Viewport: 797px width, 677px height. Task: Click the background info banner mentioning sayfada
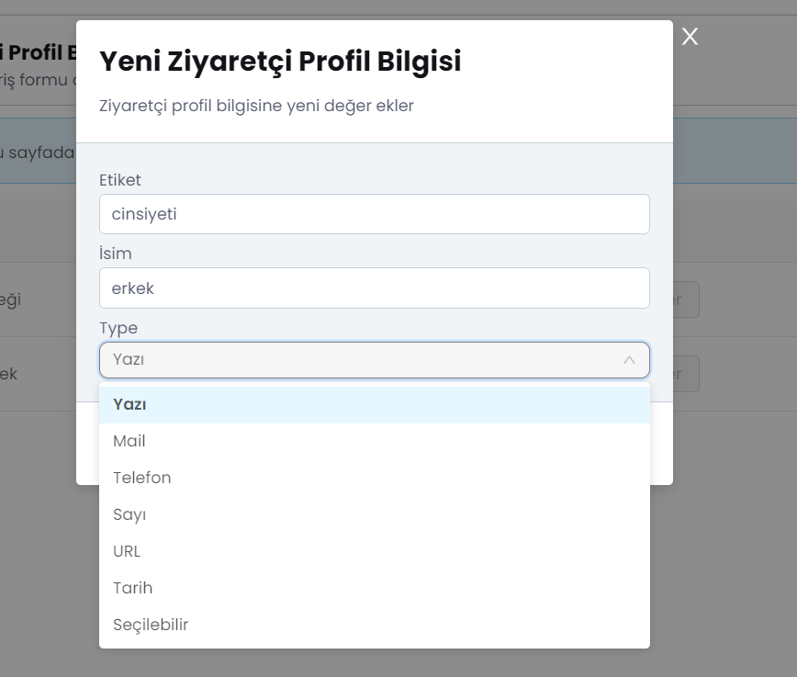tap(39, 151)
